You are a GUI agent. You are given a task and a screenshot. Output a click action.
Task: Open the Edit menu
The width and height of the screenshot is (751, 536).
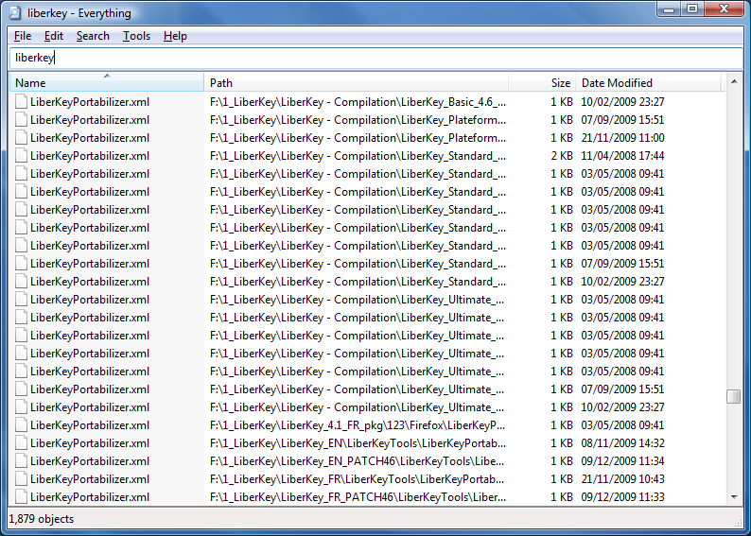click(54, 36)
